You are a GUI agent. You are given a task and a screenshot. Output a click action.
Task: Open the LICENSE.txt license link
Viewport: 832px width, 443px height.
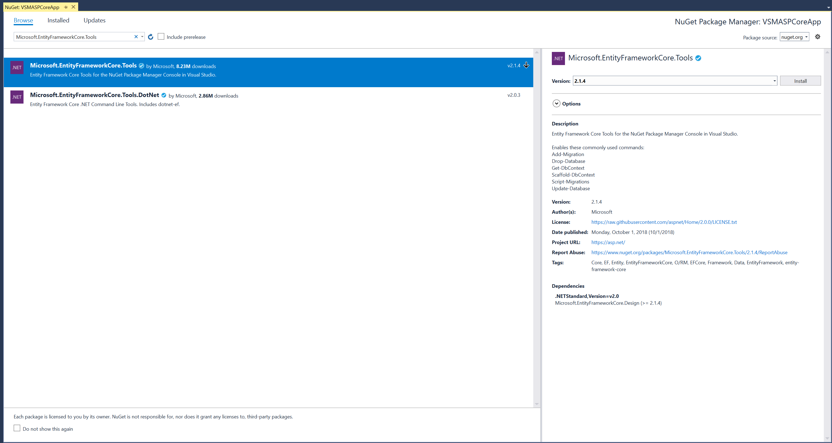[664, 222]
